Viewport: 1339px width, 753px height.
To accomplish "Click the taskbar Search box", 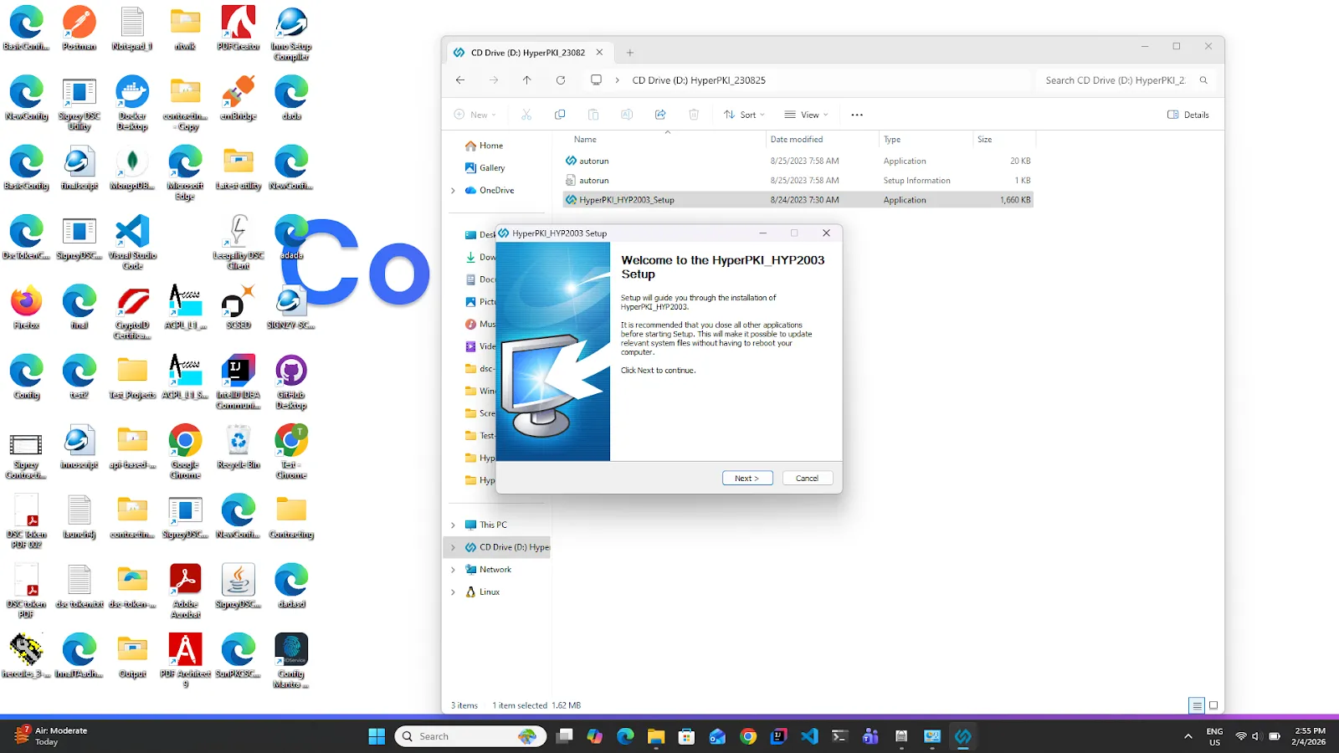I will (x=470, y=736).
